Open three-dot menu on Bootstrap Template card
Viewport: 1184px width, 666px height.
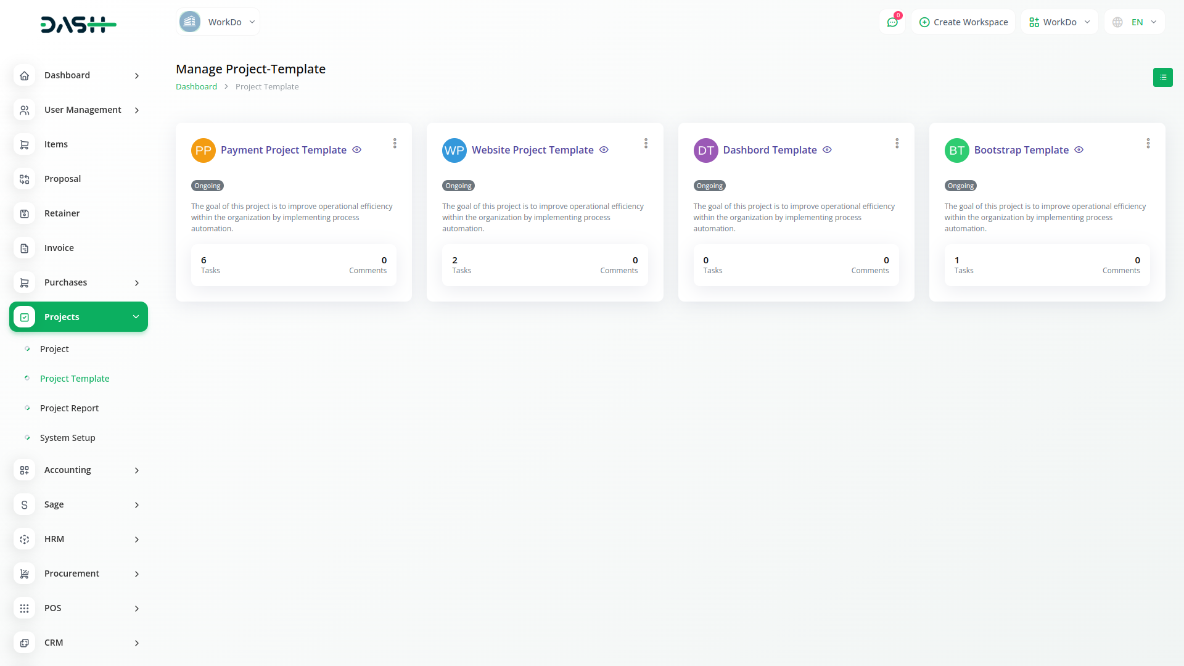tap(1148, 143)
